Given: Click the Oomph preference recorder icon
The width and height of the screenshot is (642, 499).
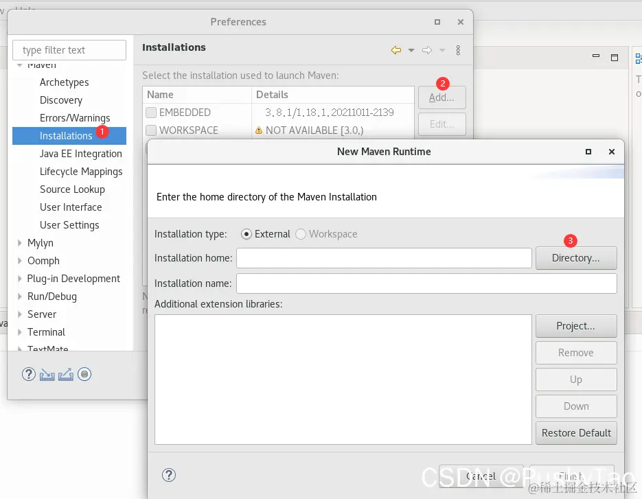Looking at the screenshot, I should 84,374.
